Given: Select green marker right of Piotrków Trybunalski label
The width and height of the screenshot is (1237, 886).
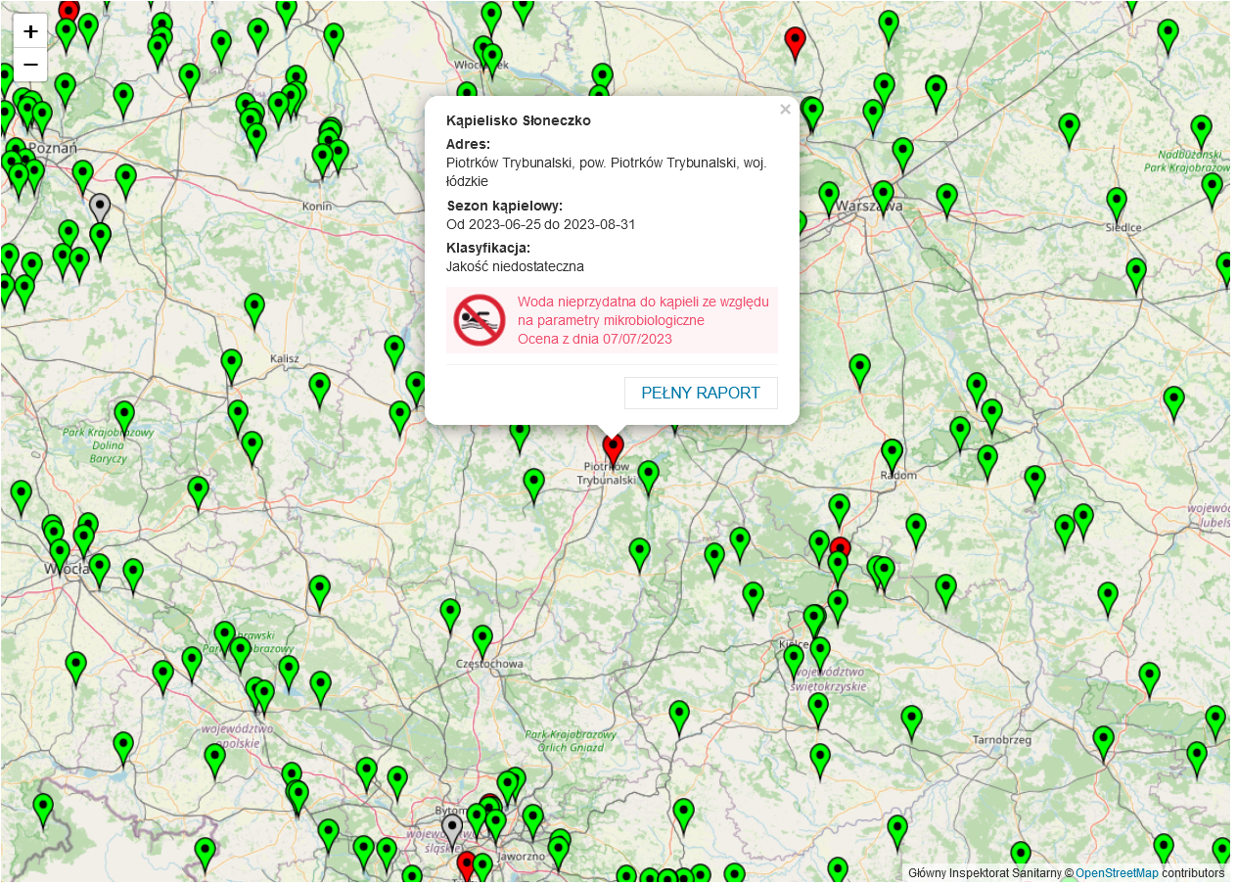Looking at the screenshot, I should 648,475.
